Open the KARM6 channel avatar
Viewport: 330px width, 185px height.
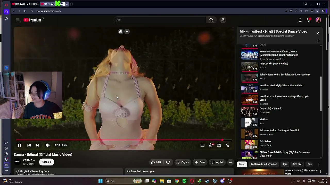18,162
